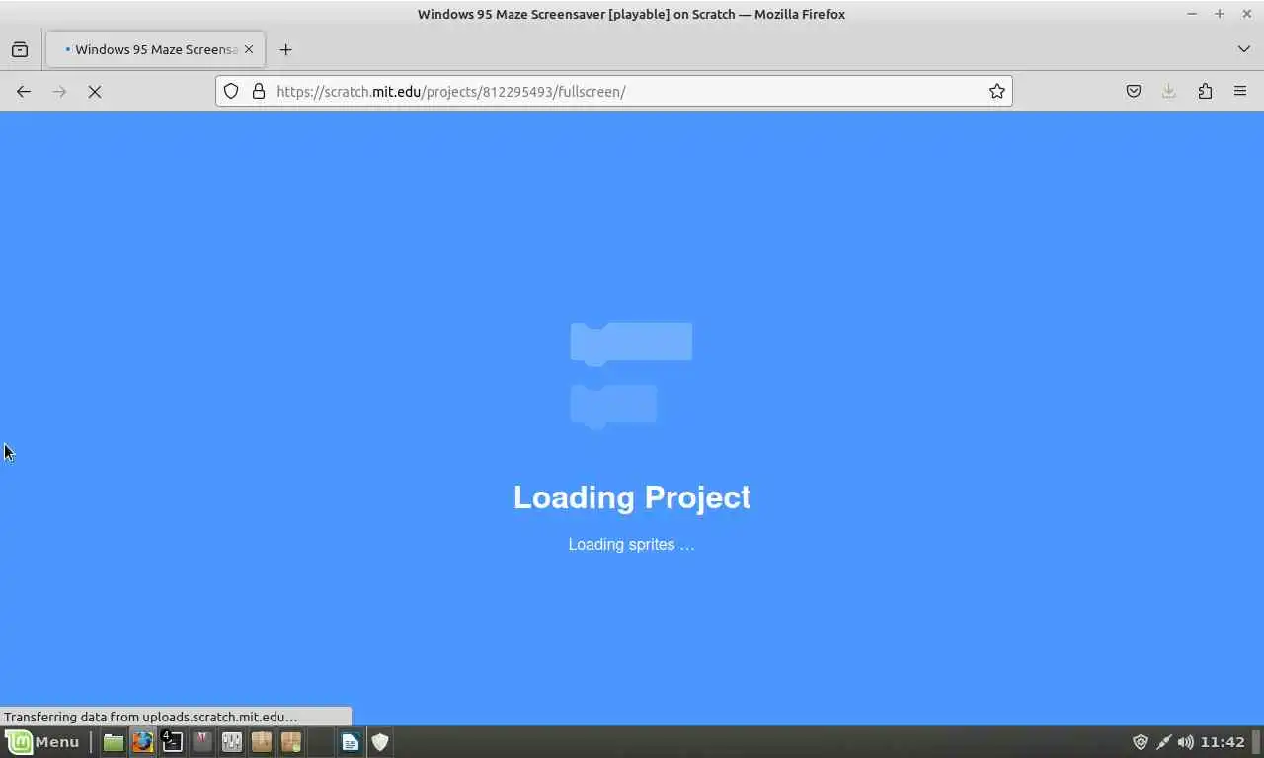Expand the list all tabs dropdown
Viewport: 1264px width, 758px height.
pyautogui.click(x=1243, y=49)
